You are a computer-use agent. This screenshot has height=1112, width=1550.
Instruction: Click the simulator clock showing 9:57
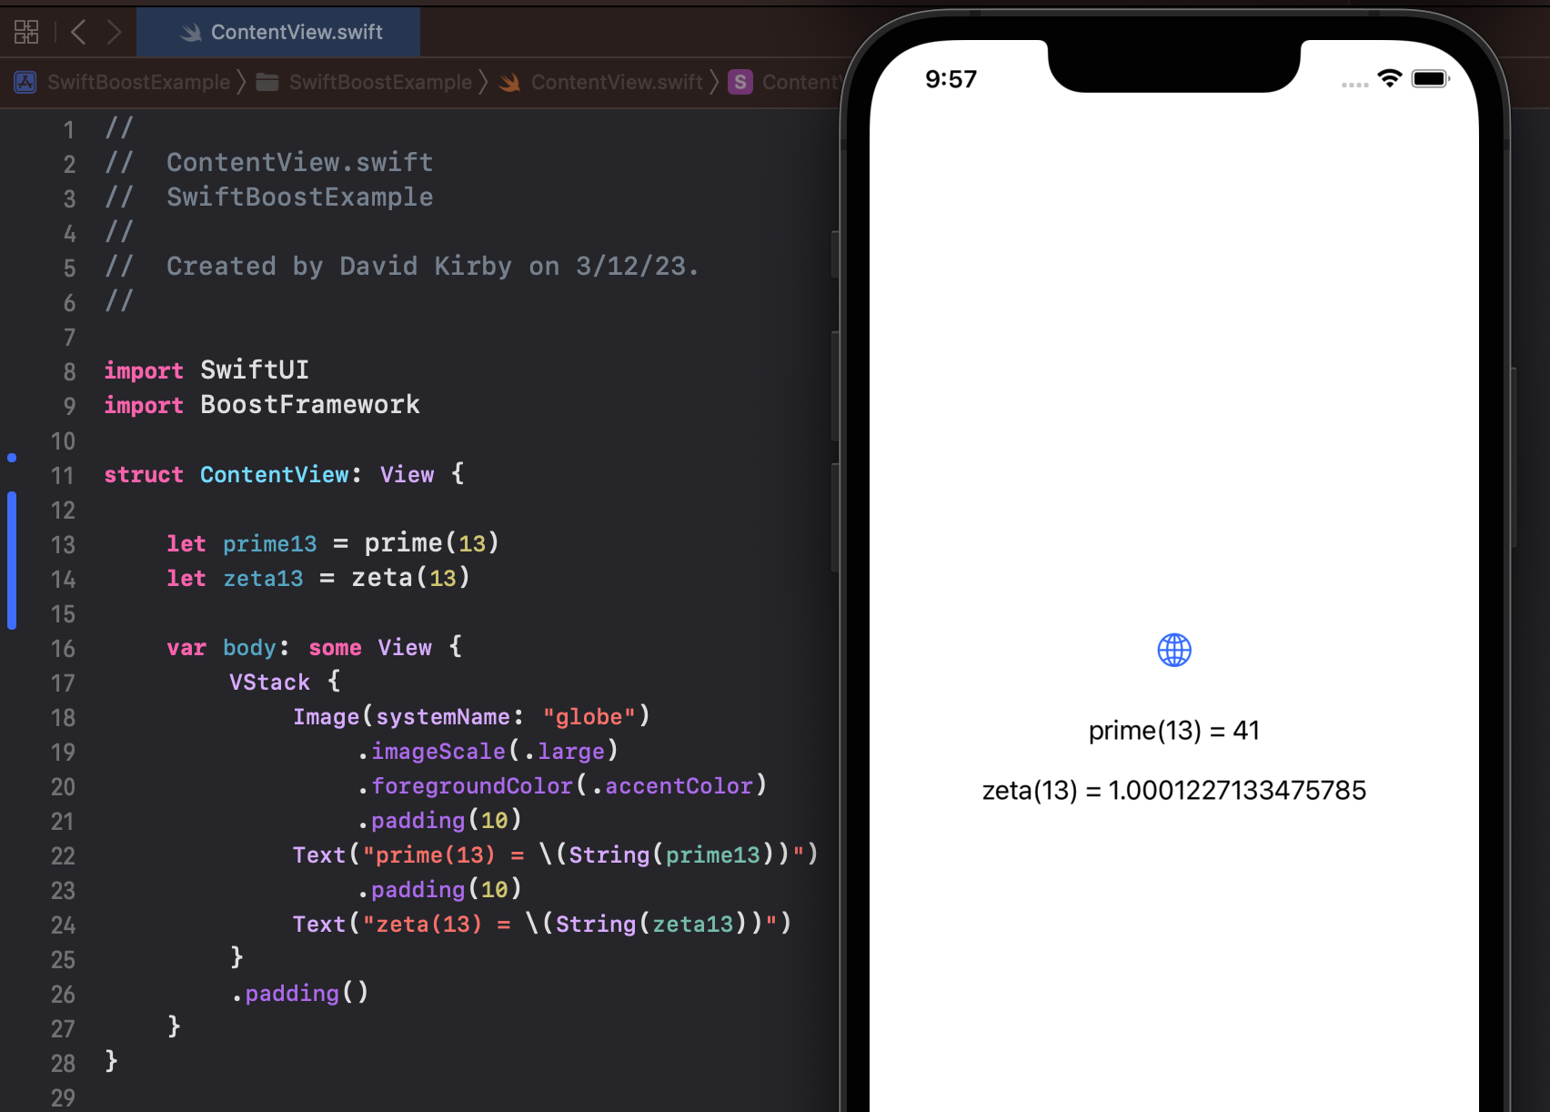pyautogui.click(x=951, y=79)
